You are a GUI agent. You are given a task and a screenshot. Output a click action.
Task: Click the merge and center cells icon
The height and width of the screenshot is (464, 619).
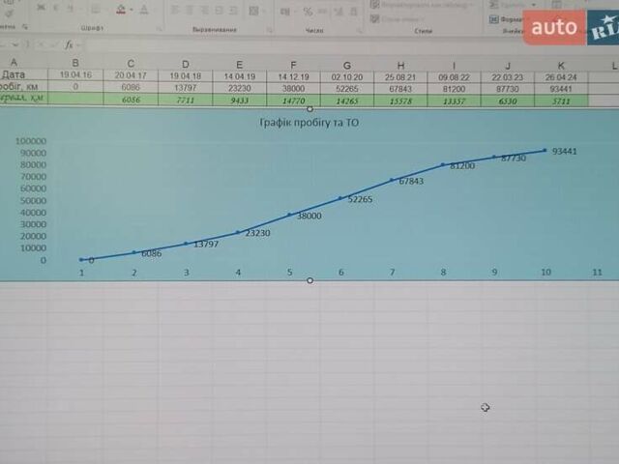tap(253, 11)
